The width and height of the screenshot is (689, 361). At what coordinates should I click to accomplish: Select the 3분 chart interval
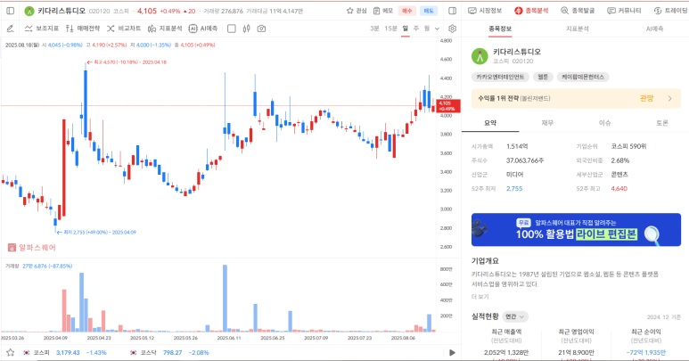[374, 29]
